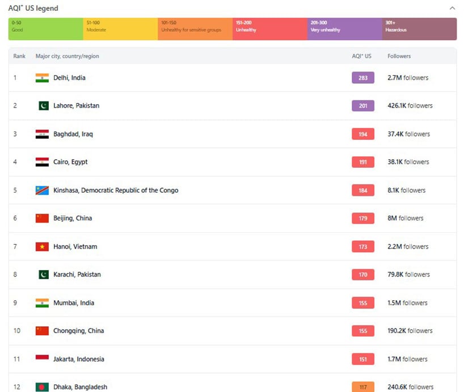
Task: Collapse the AQI US legend chevron
Action: click(452, 8)
